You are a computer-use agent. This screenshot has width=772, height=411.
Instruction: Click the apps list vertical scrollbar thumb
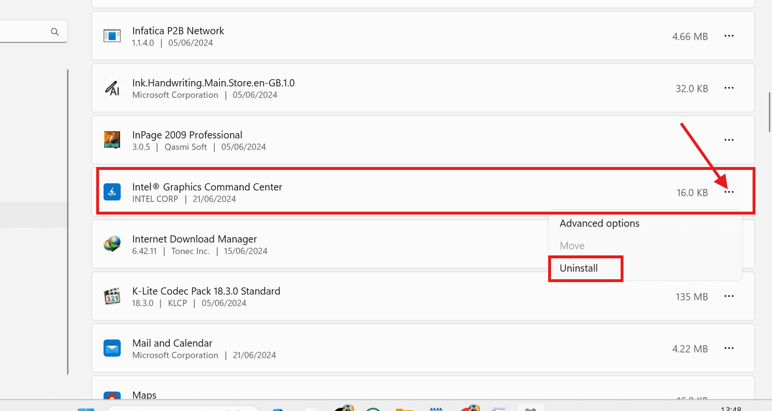tap(770, 112)
